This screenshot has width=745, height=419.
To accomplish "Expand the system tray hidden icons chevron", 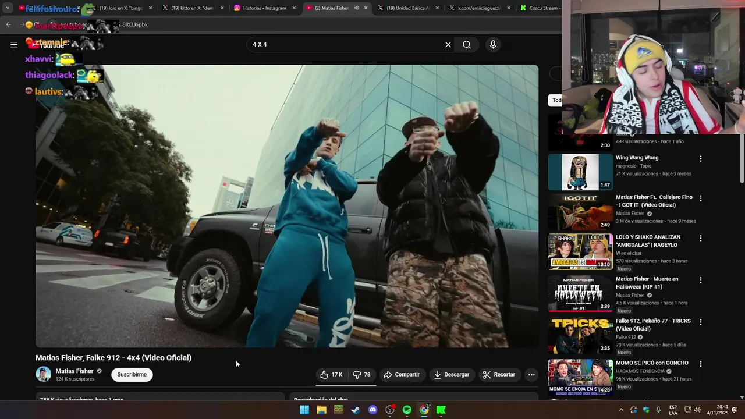I will (x=621, y=410).
